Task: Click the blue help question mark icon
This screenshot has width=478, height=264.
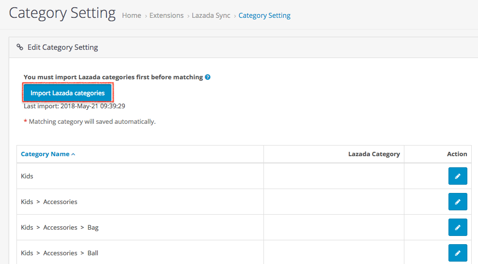Action: pos(208,77)
